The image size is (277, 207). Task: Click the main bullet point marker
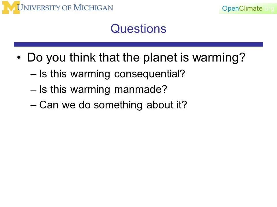(19, 57)
